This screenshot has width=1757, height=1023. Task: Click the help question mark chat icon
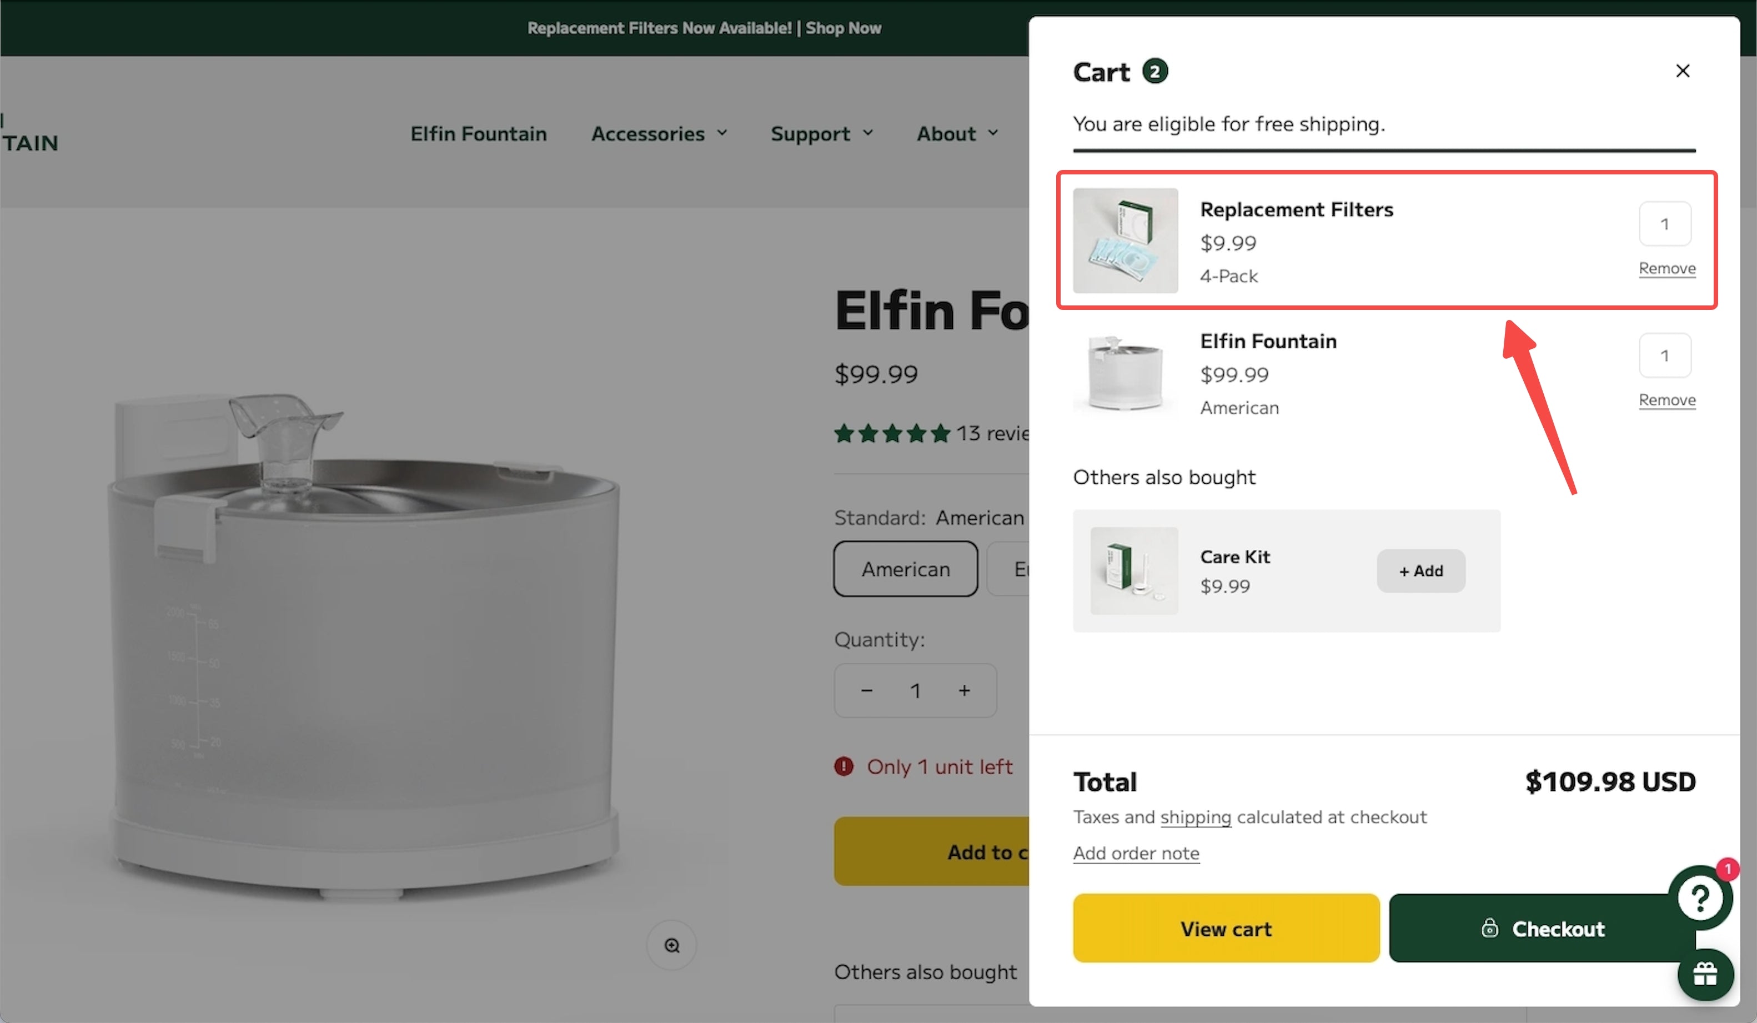[1700, 897]
